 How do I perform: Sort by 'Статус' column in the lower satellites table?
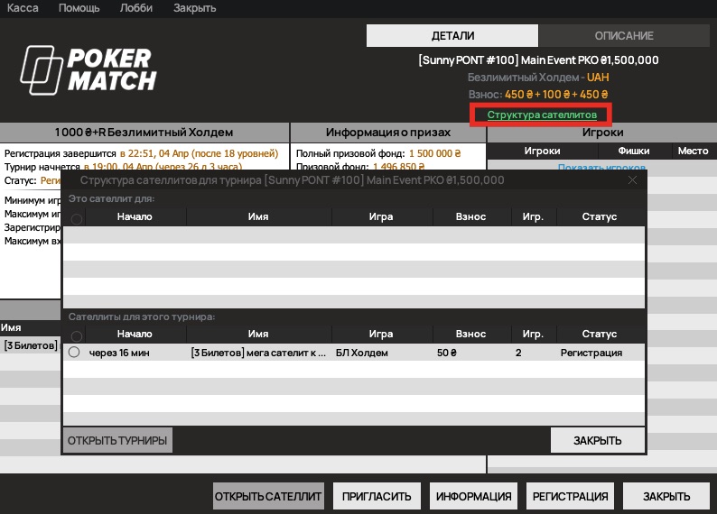pos(600,334)
